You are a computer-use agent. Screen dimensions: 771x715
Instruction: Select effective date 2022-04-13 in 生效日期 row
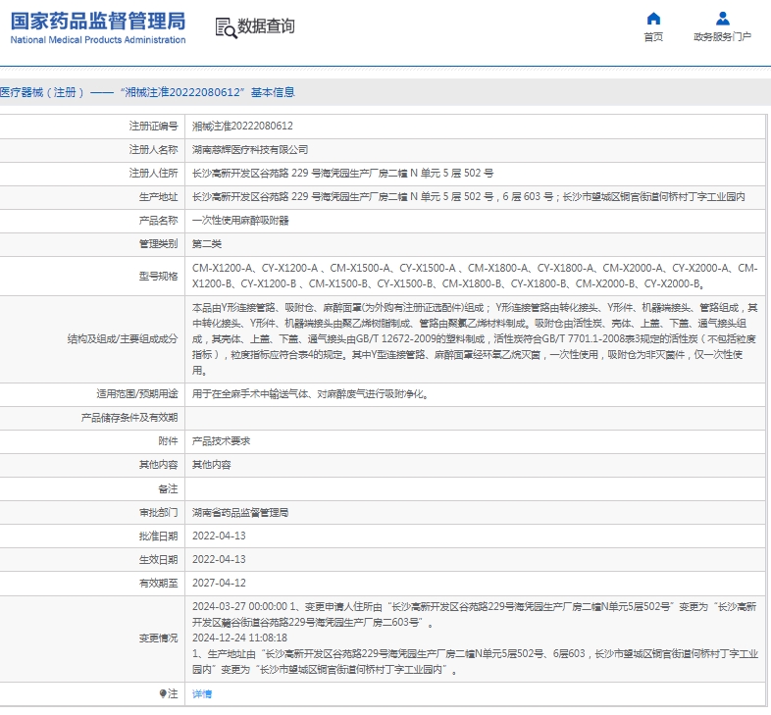coord(219,560)
